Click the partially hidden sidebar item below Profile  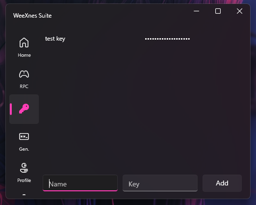pyautogui.click(x=24, y=195)
